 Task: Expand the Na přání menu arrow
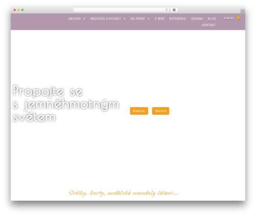[x=148, y=19]
